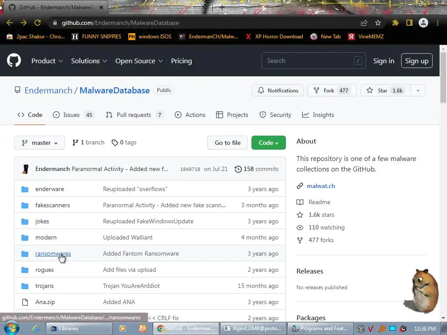The image size is (447, 335).
Task: Open the malwat.ch link
Action: (321, 186)
